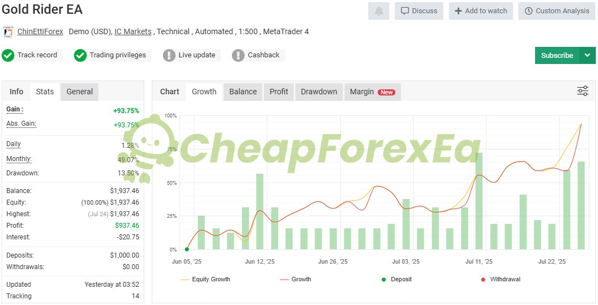Toggle Withdrawal legend marker
Screen dimensions: 598x305
point(501,280)
